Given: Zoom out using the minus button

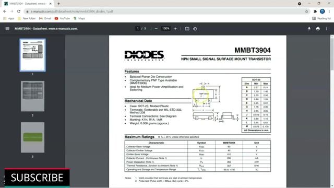Looking at the screenshot, I should [156, 29].
